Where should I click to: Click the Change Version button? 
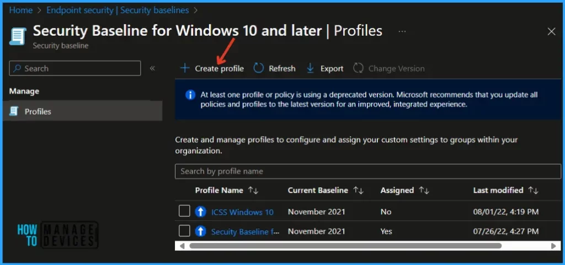coord(389,68)
